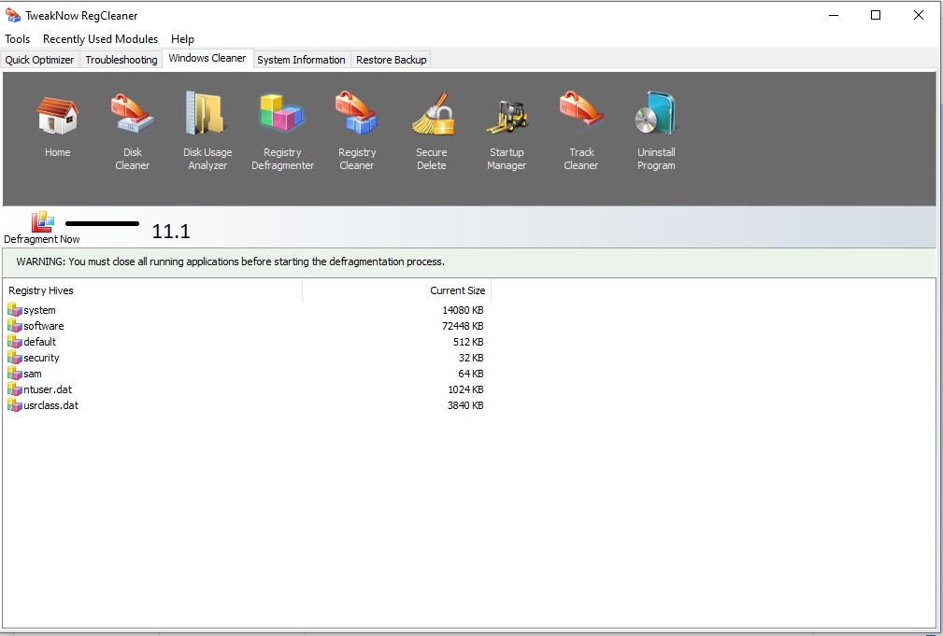943x636 pixels.
Task: Select the system registry hive row
Action: (246, 310)
